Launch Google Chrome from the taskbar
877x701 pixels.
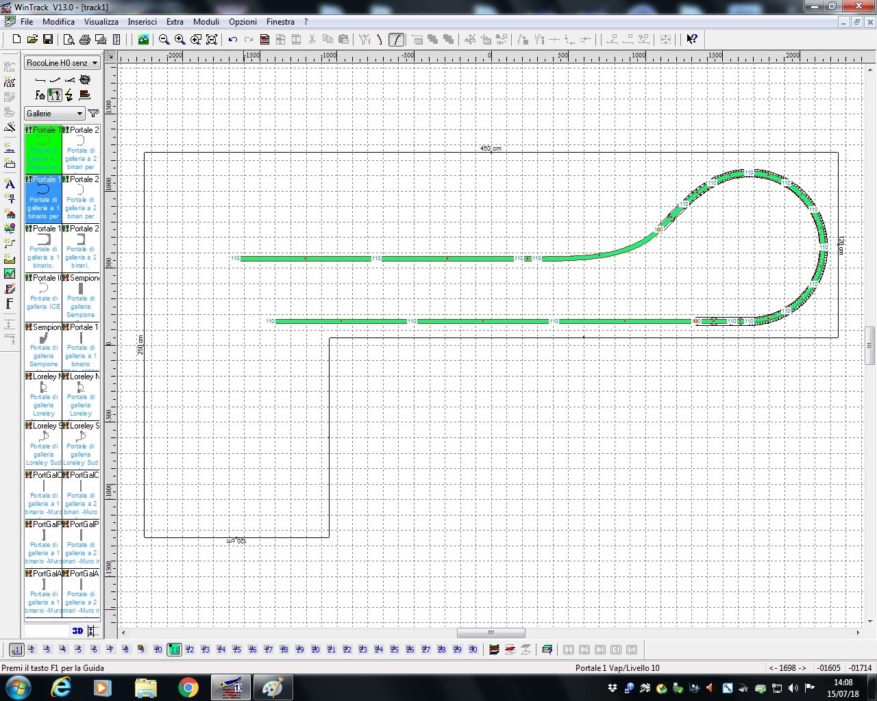pos(188,687)
